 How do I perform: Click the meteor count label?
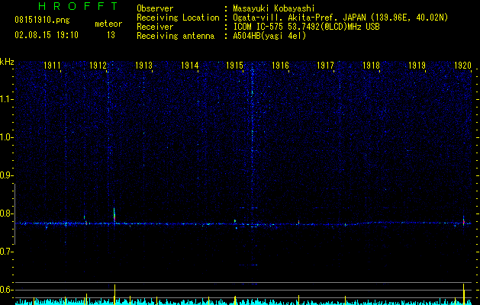point(108,24)
